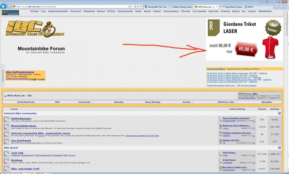Click Abmelden to log out
Image resolution: width=289 pixels, height=174 pixels.
pos(267,102)
